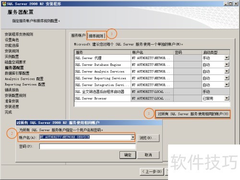Viewport: 240px width, 180px height.
Task: Click the 启动类型 column header
Action: click(216, 52)
